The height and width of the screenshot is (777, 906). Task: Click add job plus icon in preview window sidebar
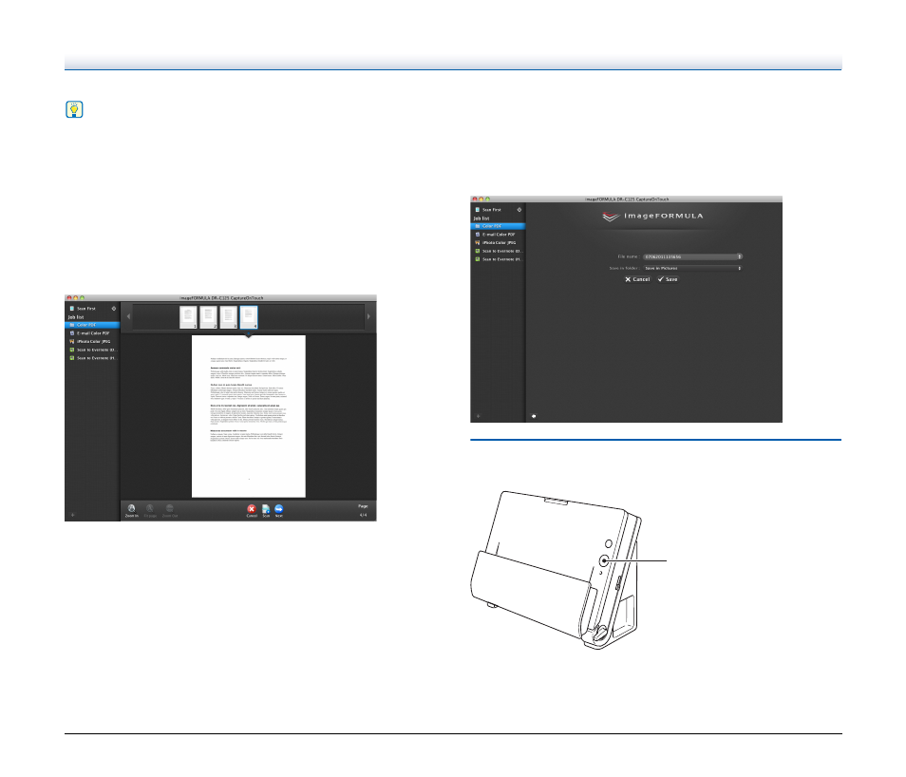coord(73,515)
